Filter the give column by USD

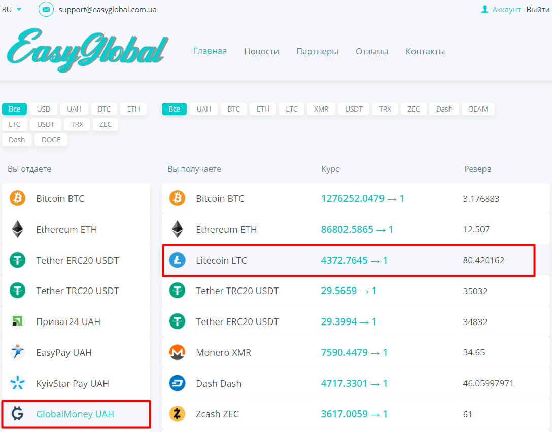[x=44, y=109]
